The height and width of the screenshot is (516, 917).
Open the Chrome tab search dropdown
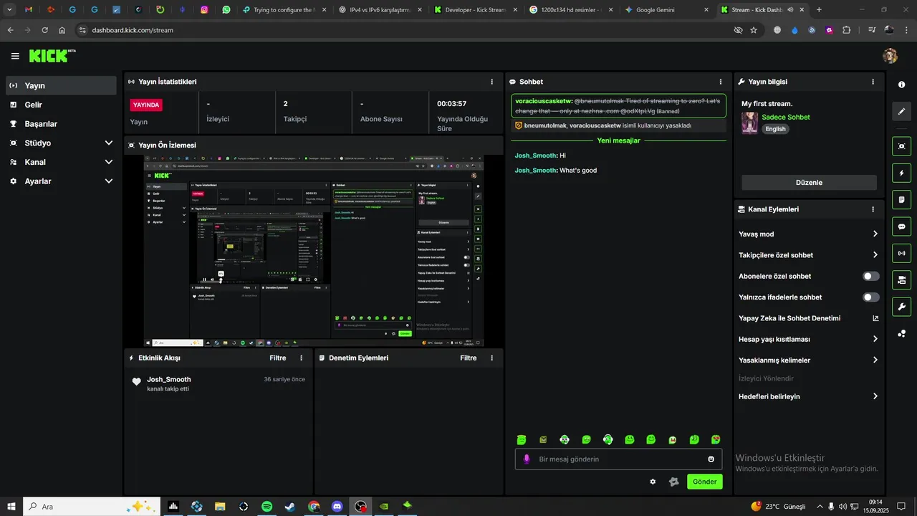point(9,10)
